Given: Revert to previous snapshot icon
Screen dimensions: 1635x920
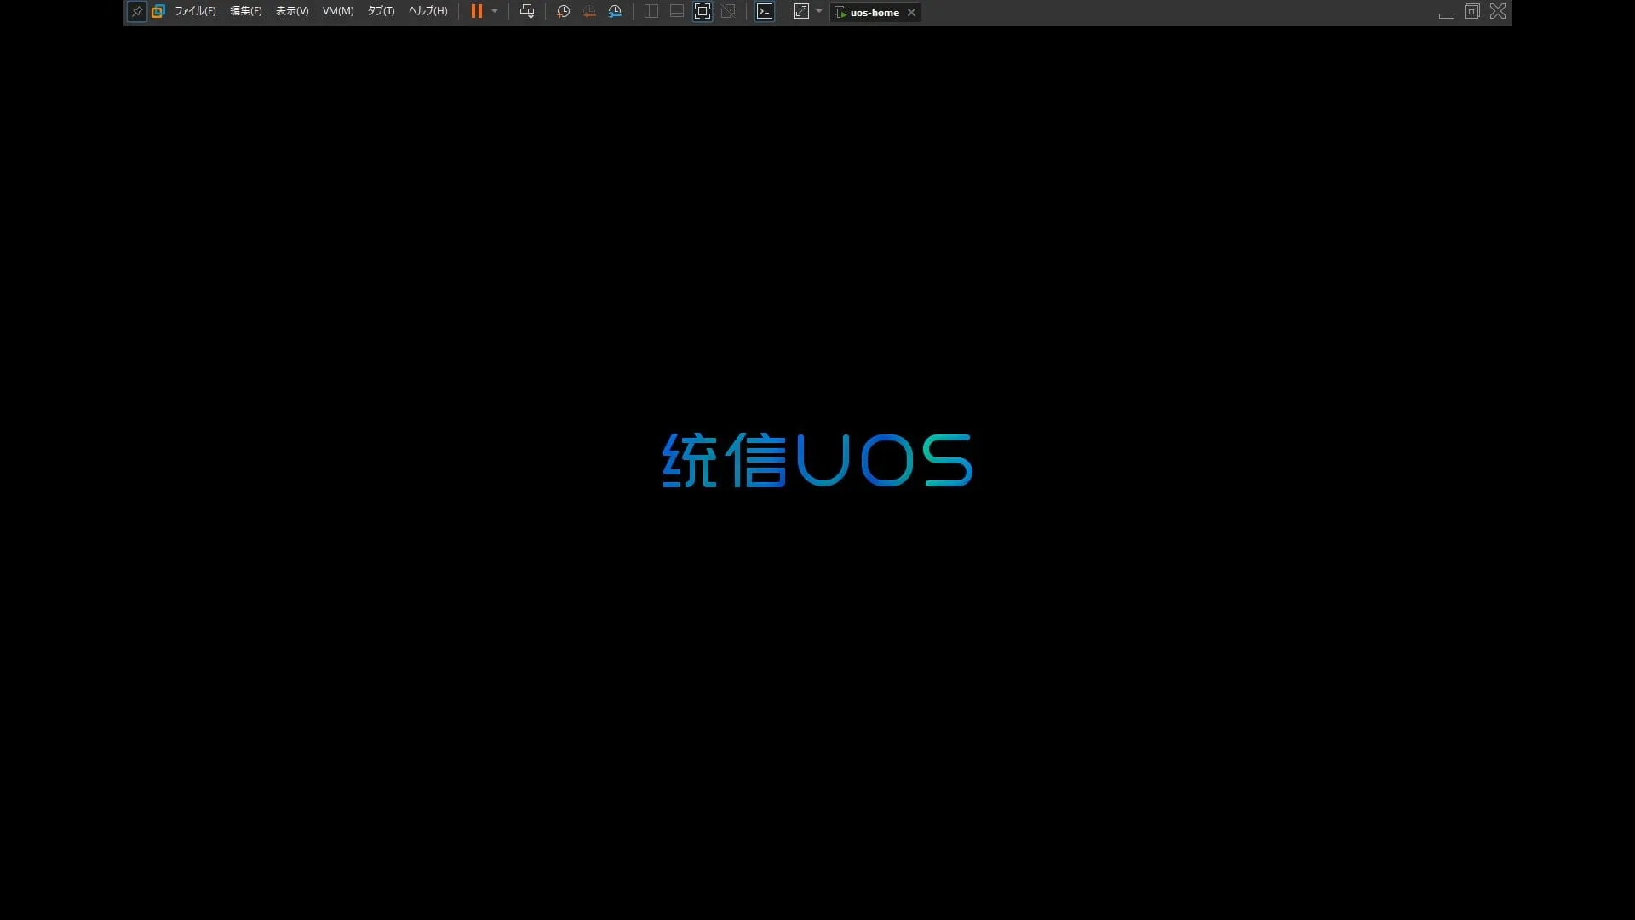Looking at the screenshot, I should click(589, 12).
